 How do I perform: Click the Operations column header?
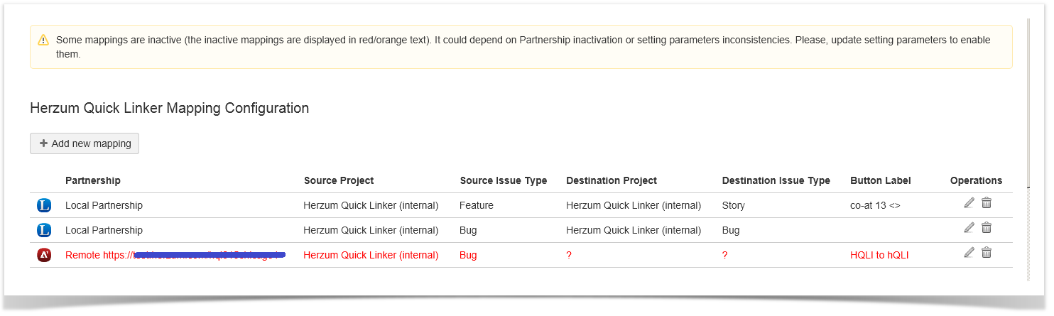coord(976,180)
